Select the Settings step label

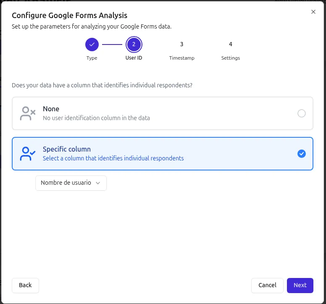pyautogui.click(x=231, y=58)
